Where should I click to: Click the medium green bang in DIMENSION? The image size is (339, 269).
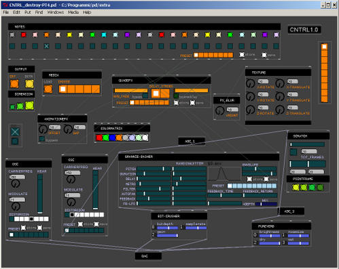pos(20,106)
